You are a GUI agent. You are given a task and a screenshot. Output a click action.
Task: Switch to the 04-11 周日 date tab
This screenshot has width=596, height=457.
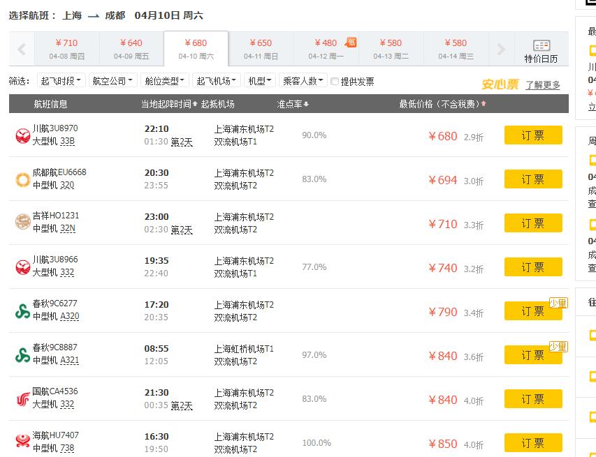[x=261, y=47]
